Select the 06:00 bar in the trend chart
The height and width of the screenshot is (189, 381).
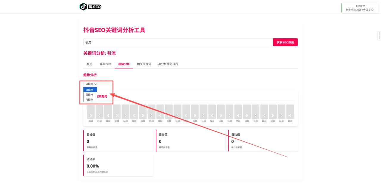pos(143,112)
